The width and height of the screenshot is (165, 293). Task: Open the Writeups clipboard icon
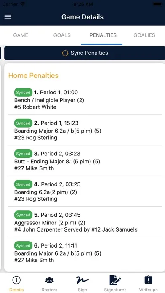tap(148, 280)
